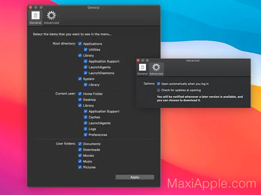Click the Advanced window title bar text

[193, 61]
